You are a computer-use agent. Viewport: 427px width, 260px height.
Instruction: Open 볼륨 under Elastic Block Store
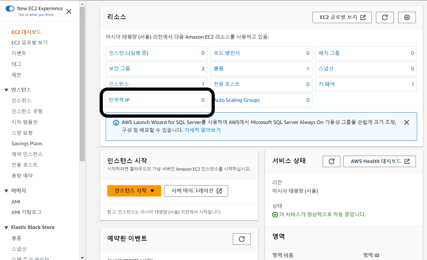(16, 238)
